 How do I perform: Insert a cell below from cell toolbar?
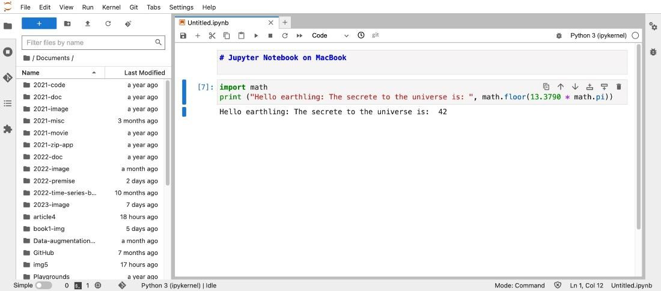[x=604, y=87]
